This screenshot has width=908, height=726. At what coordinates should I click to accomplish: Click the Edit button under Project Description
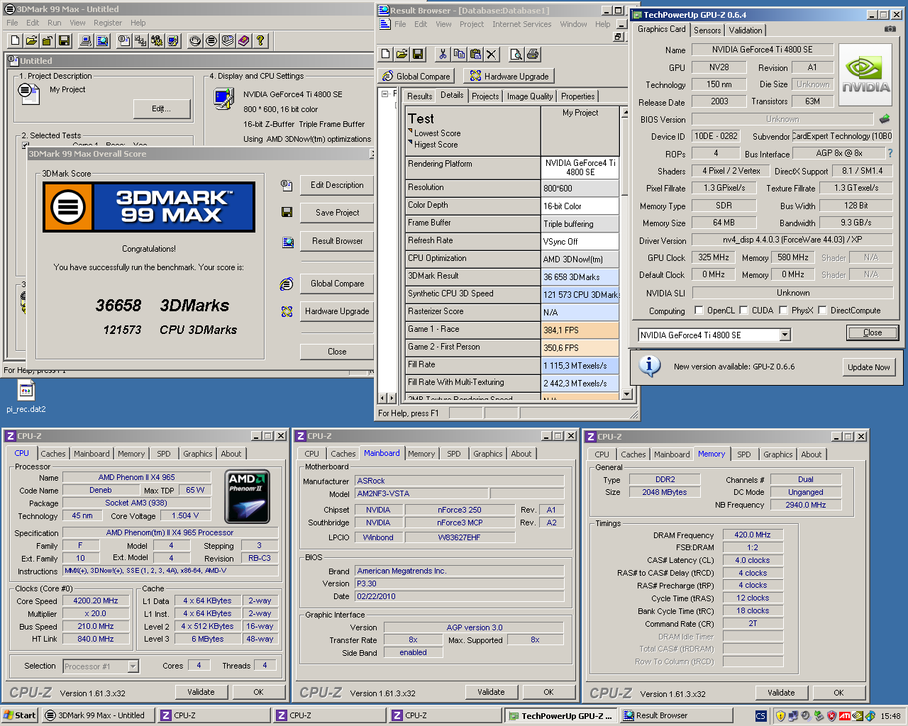point(162,108)
